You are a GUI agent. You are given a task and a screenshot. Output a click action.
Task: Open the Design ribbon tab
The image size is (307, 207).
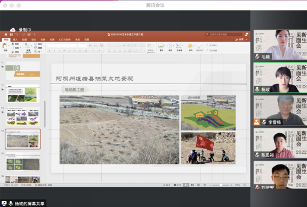[x=34, y=40]
